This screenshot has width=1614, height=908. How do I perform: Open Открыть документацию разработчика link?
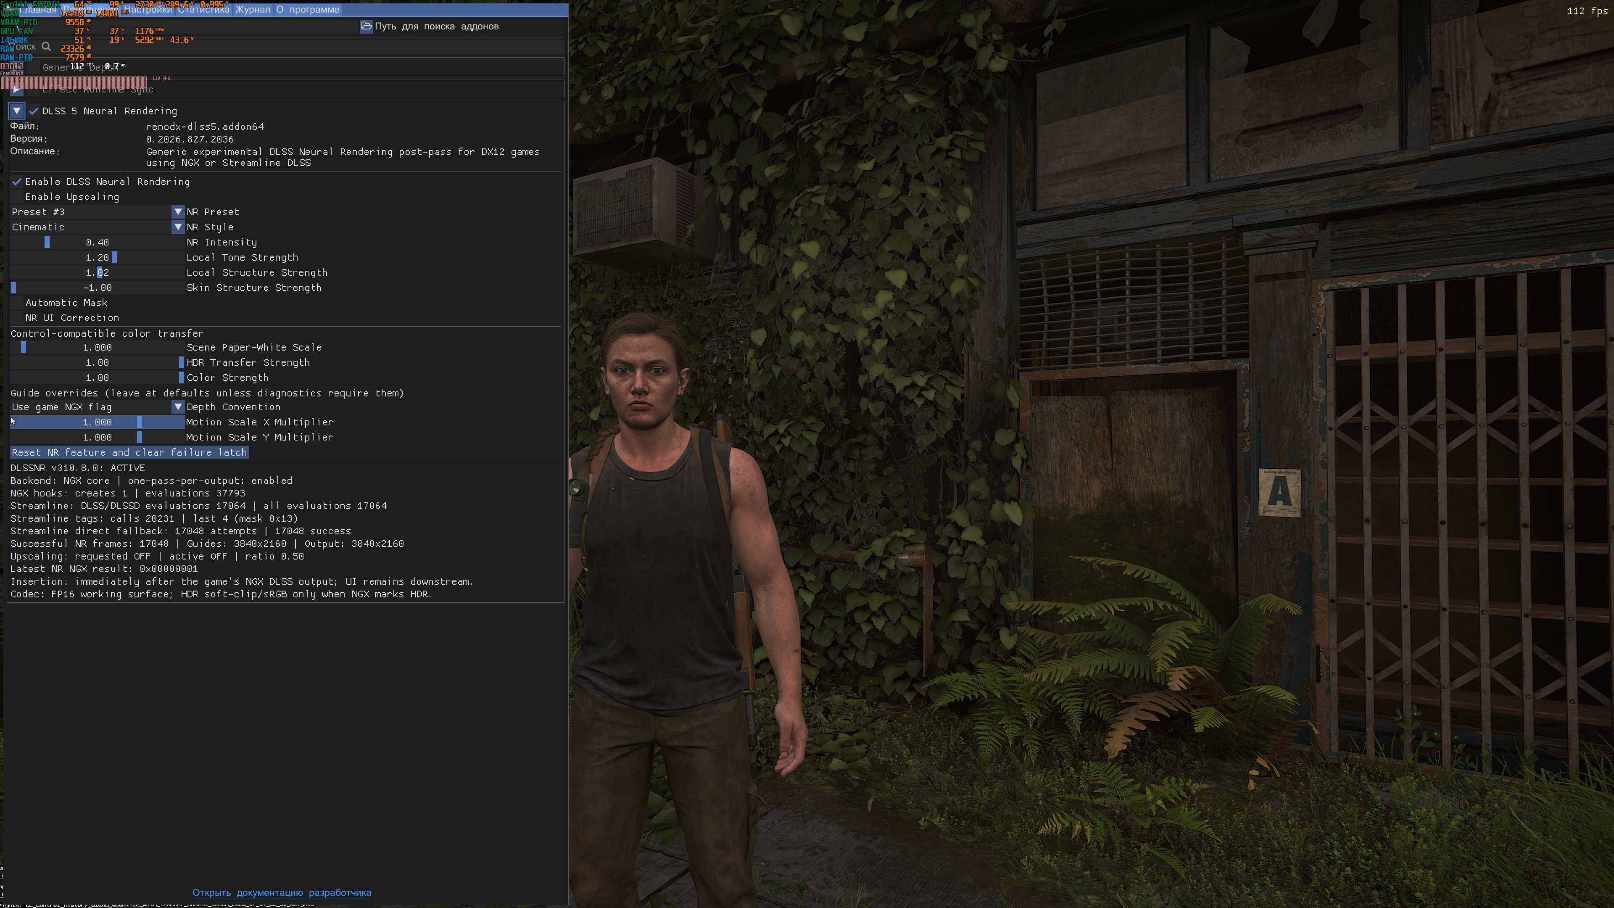(x=282, y=892)
